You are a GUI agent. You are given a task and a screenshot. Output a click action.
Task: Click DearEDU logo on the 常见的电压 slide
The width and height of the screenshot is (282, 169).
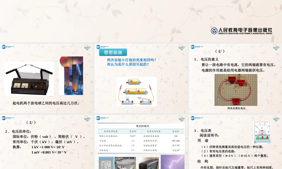(102, 118)
